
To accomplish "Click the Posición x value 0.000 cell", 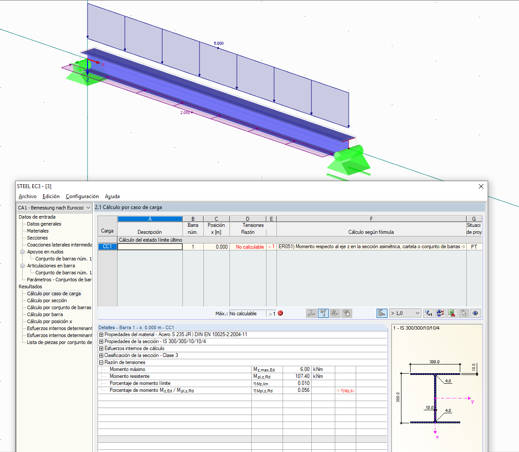I will (216, 247).
